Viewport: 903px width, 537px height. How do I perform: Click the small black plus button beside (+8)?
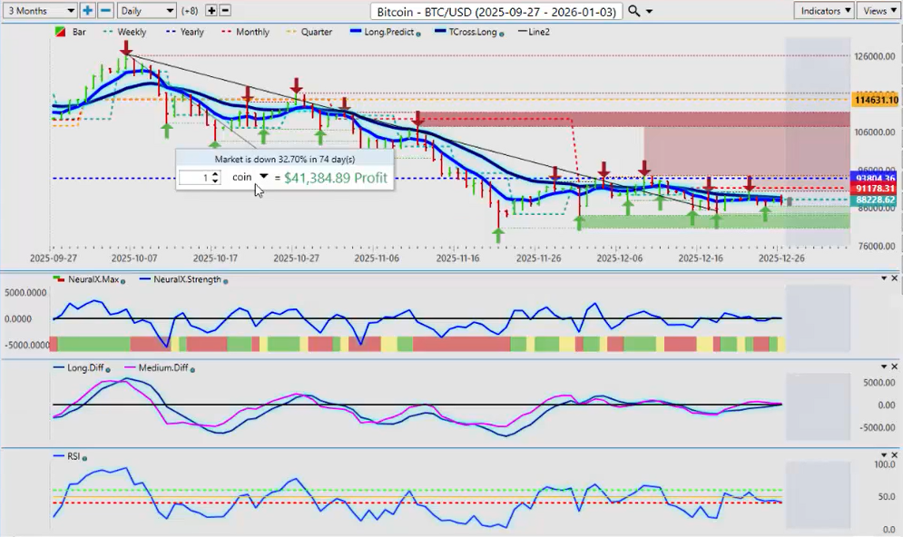pyautogui.click(x=211, y=11)
